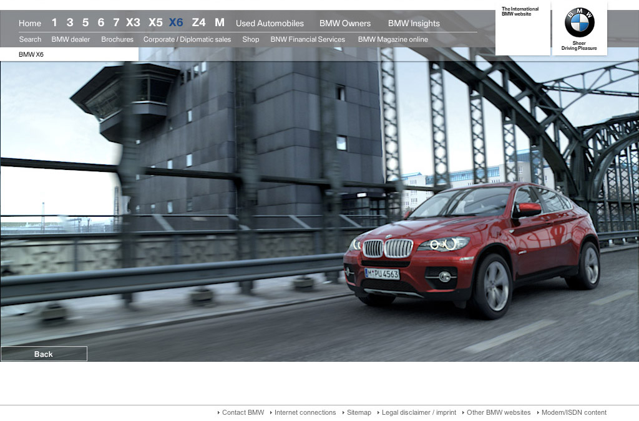Open the BMW dealer locator link

71,39
